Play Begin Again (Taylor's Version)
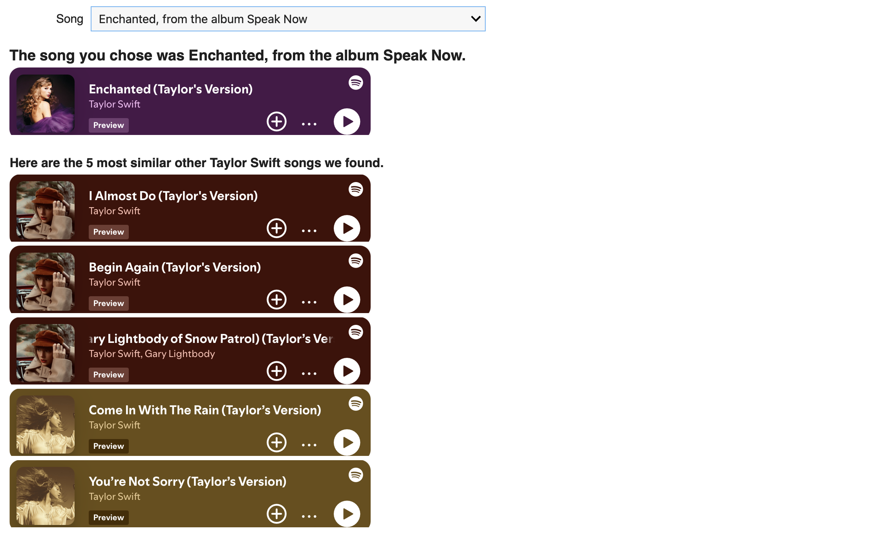 (347, 300)
